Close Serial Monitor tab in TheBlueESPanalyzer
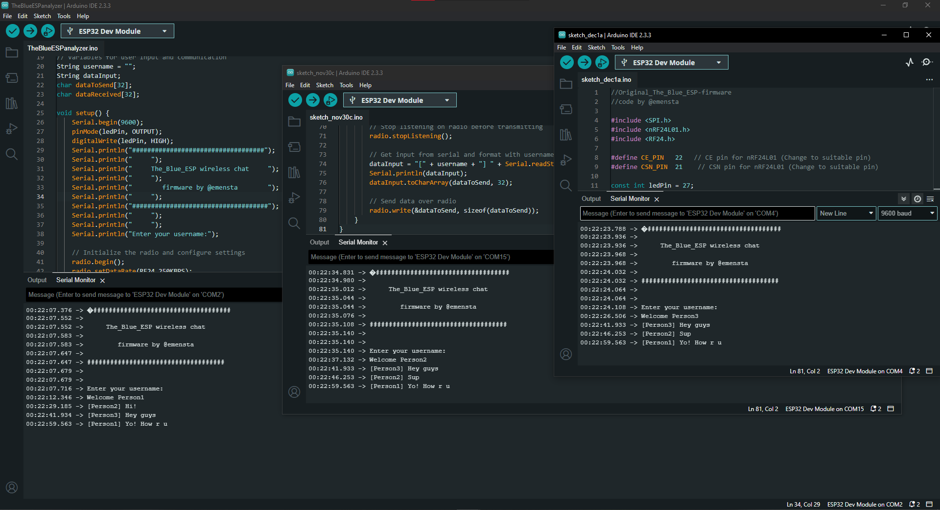940x510 pixels. (x=102, y=281)
